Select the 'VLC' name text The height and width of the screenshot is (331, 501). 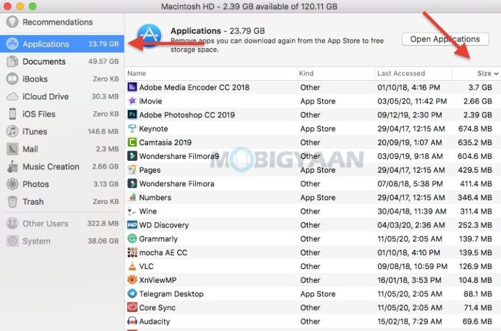pyautogui.click(x=146, y=266)
